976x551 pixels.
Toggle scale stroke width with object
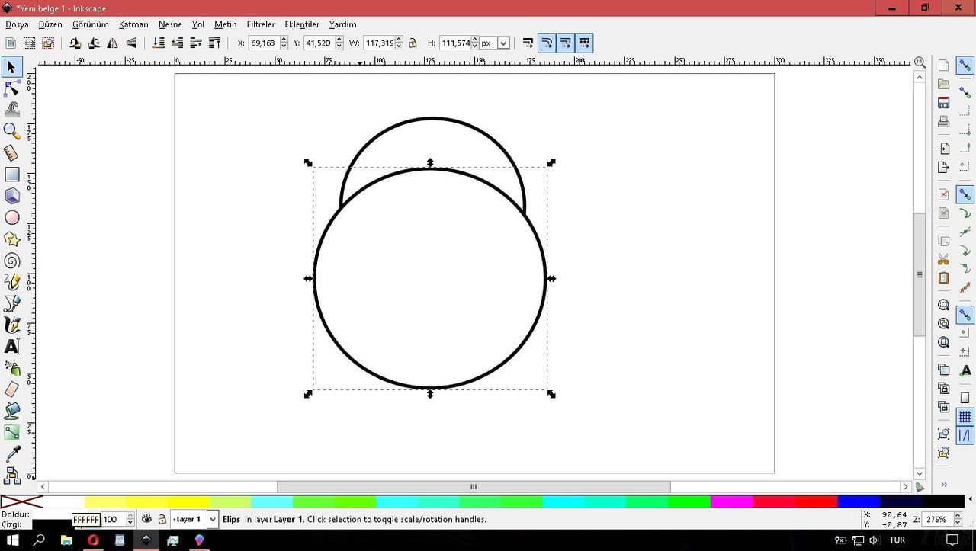pyautogui.click(x=528, y=43)
